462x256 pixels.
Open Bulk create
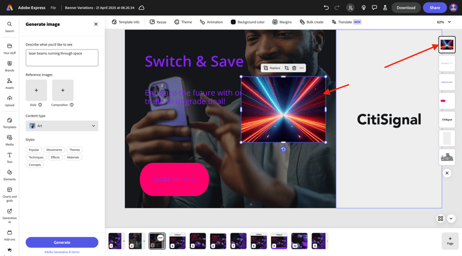coord(312,22)
